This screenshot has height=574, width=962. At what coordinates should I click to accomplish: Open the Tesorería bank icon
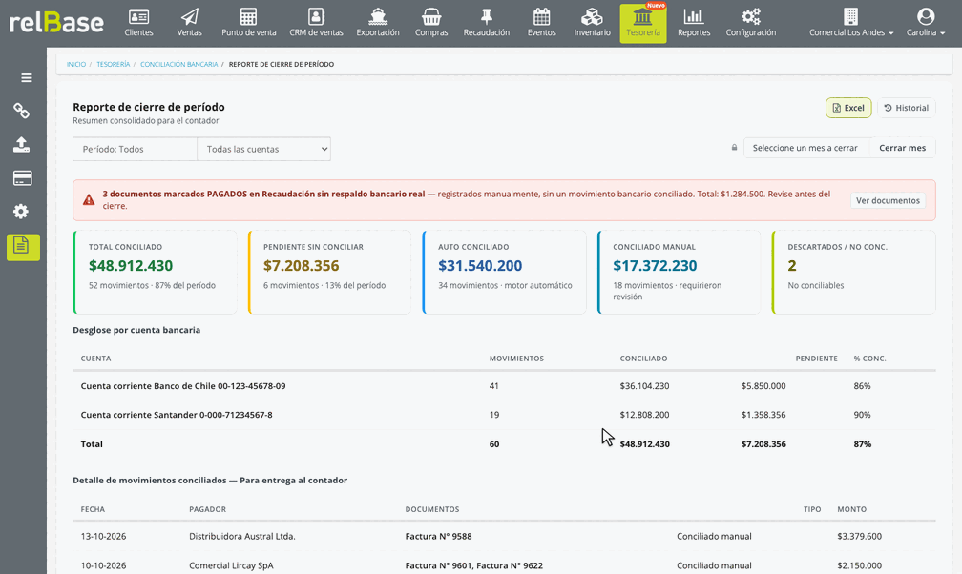coord(643,16)
